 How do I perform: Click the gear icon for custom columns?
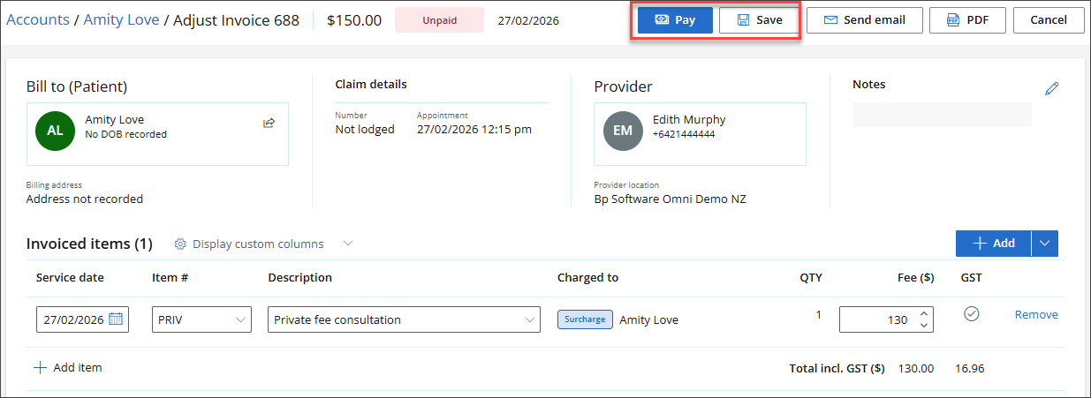180,244
